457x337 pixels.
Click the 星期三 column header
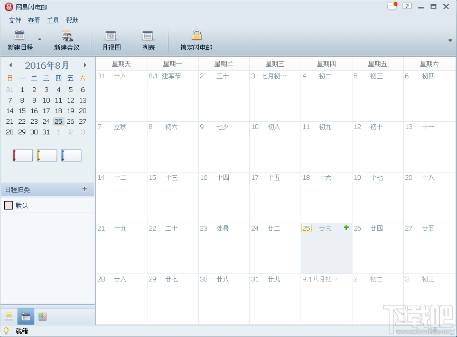tap(275, 64)
